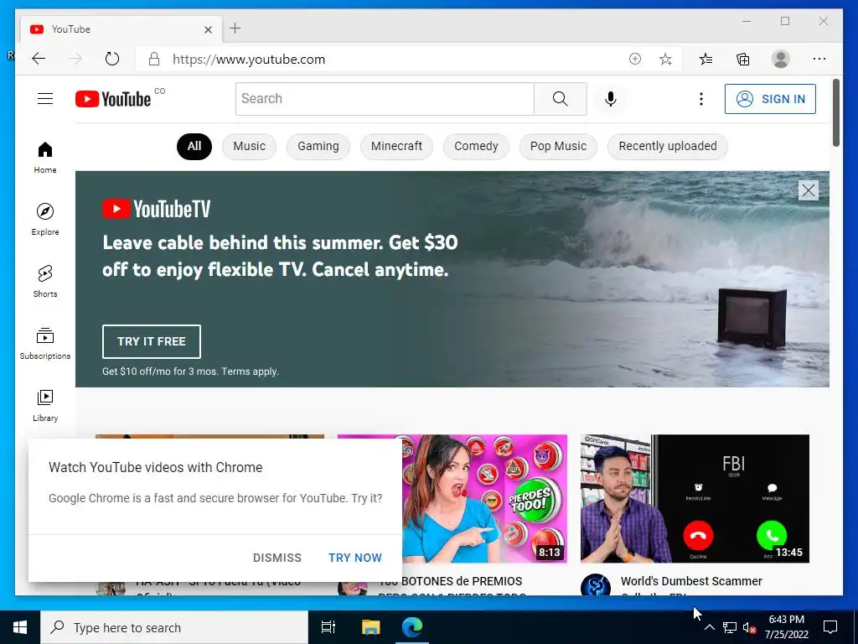
Task: Refresh the browser page
Action: pyautogui.click(x=111, y=59)
